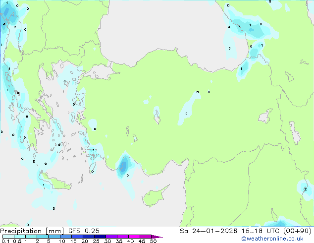Select the 40–45 mm magenta legend swatch

pos(134,237)
